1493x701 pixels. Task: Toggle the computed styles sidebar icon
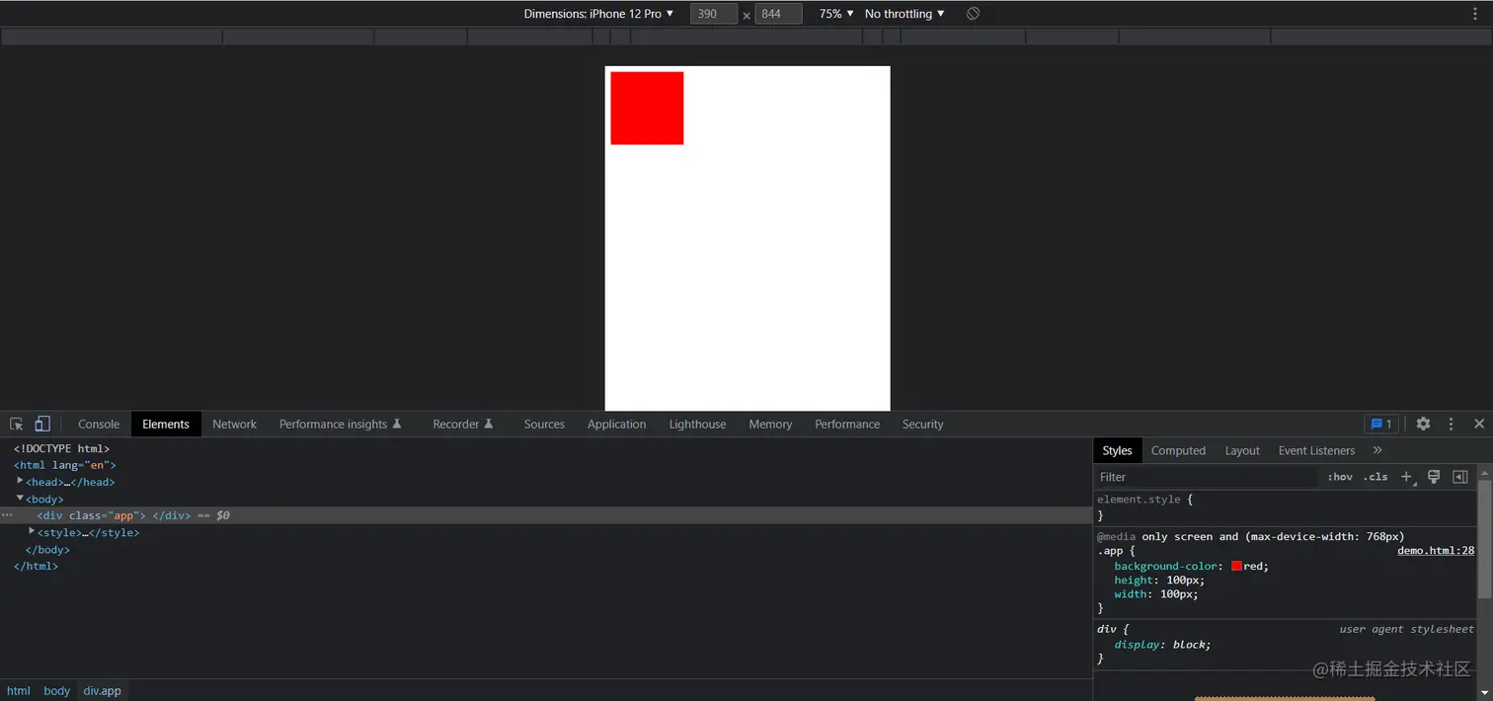pyautogui.click(x=1460, y=477)
